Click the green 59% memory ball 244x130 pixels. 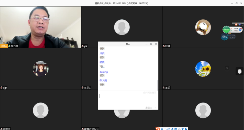click(x=226, y=29)
